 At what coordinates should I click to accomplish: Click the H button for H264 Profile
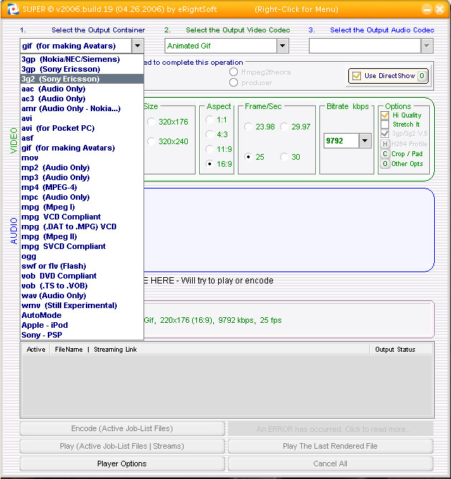point(385,144)
